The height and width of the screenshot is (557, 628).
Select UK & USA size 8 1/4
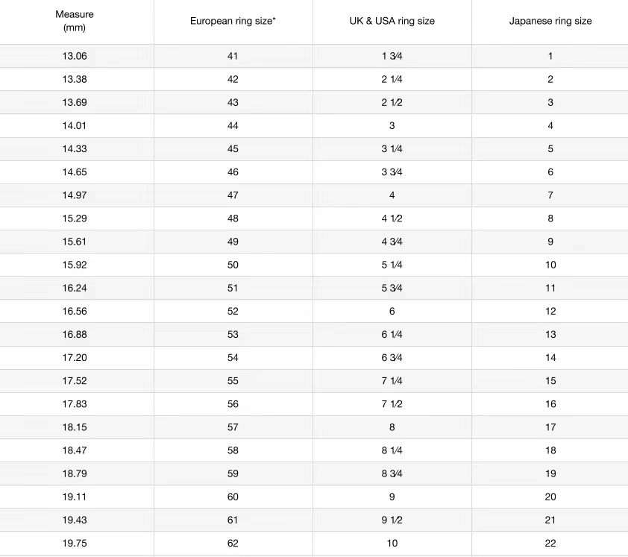click(x=392, y=450)
